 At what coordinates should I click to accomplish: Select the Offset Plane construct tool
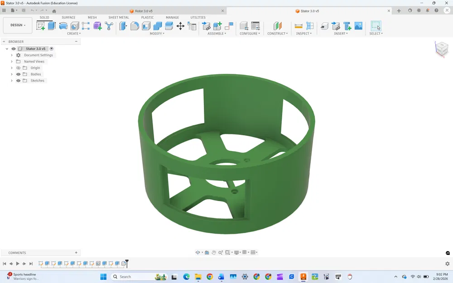click(x=277, y=26)
